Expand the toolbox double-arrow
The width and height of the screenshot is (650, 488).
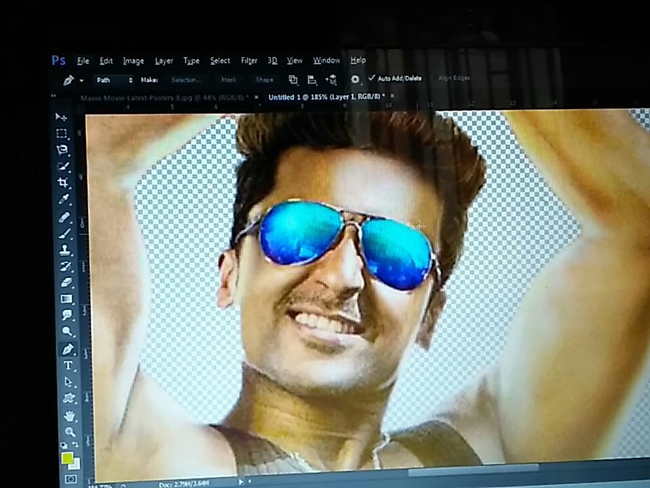coord(53,96)
